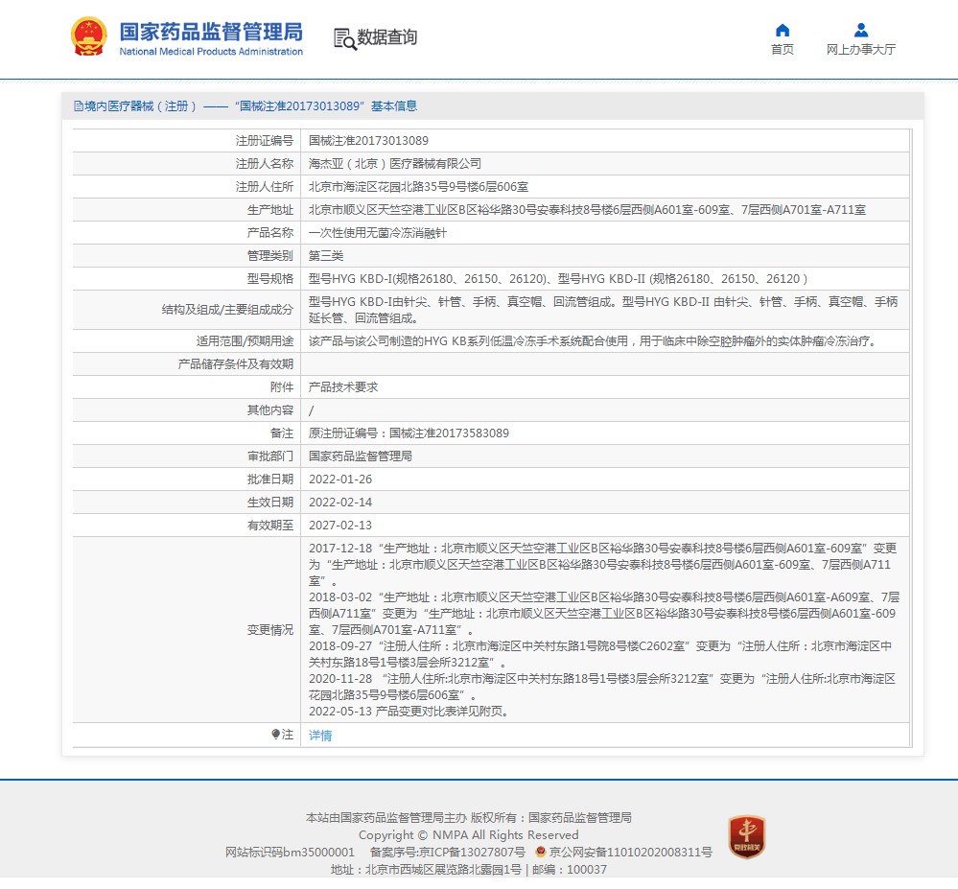Select the 注册人住所 address value
Screen dimensions: 958x889
click(x=418, y=187)
